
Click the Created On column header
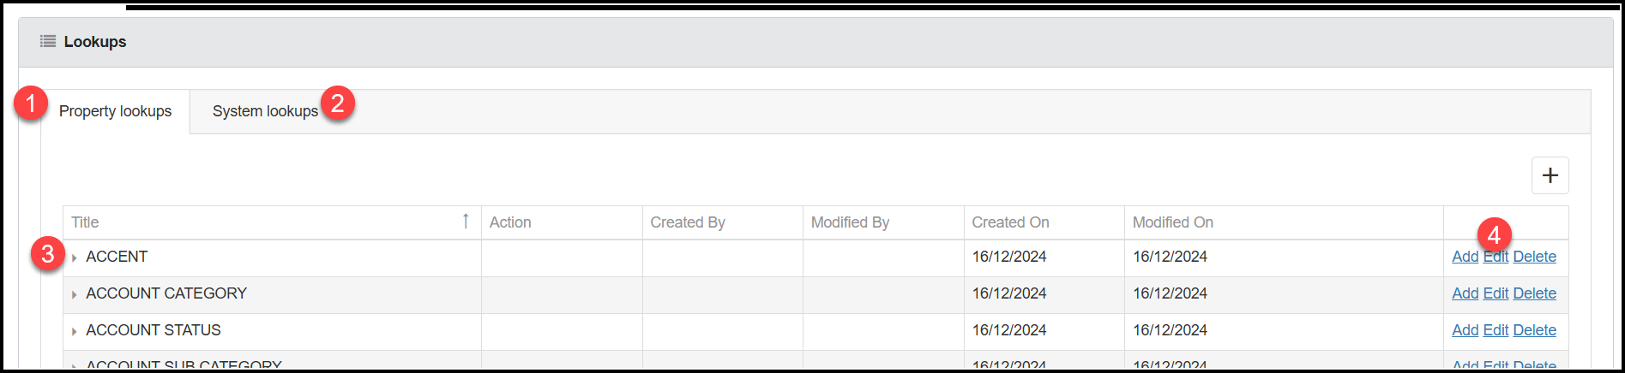[x=1010, y=222]
